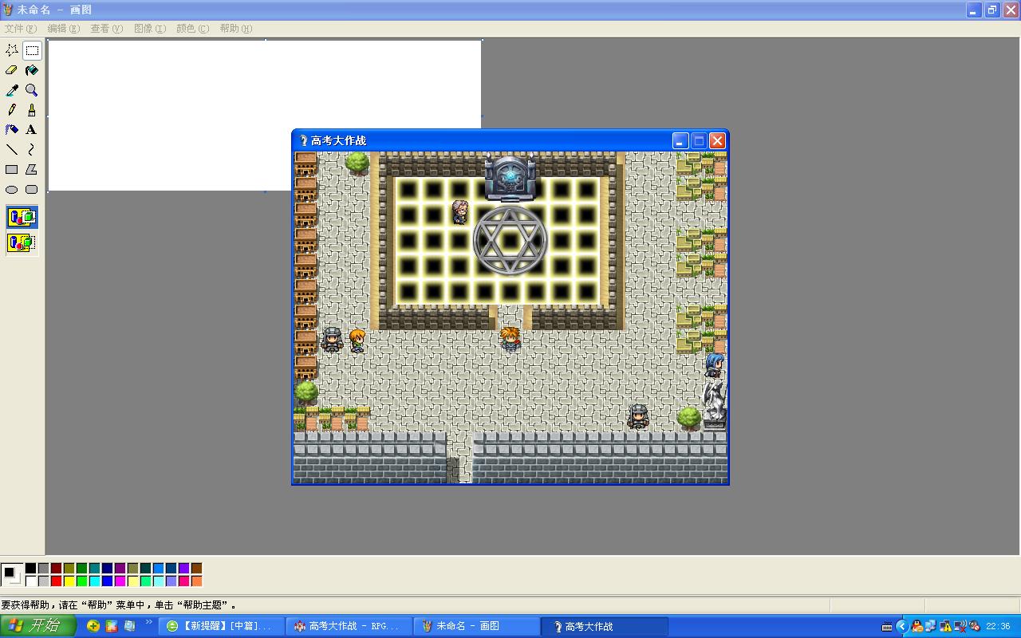
Task: Choose the orange swatch in the palette
Action: point(196,581)
